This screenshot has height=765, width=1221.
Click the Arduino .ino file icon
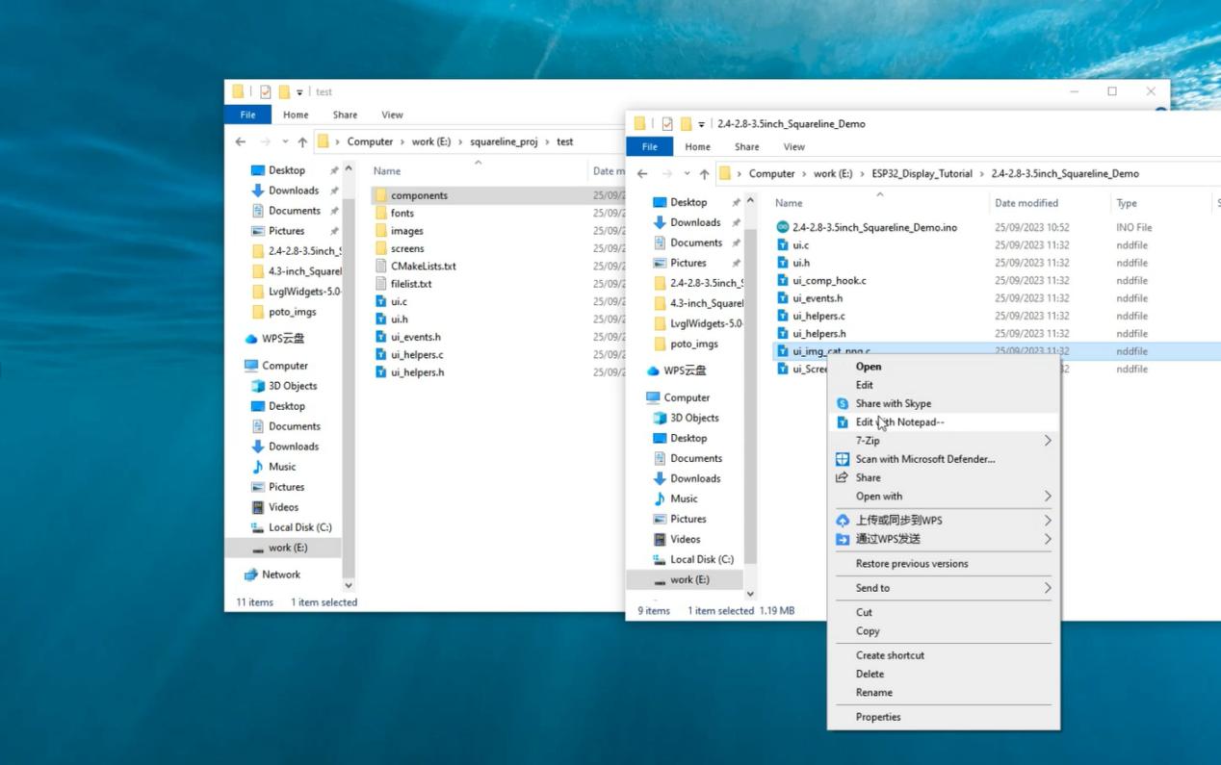783,228
